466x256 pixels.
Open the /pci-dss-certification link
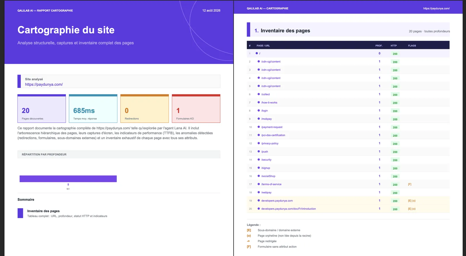(273, 135)
